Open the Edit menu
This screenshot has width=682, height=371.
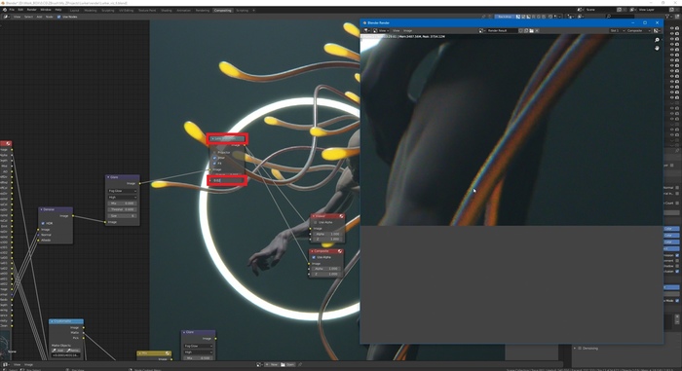20,10
